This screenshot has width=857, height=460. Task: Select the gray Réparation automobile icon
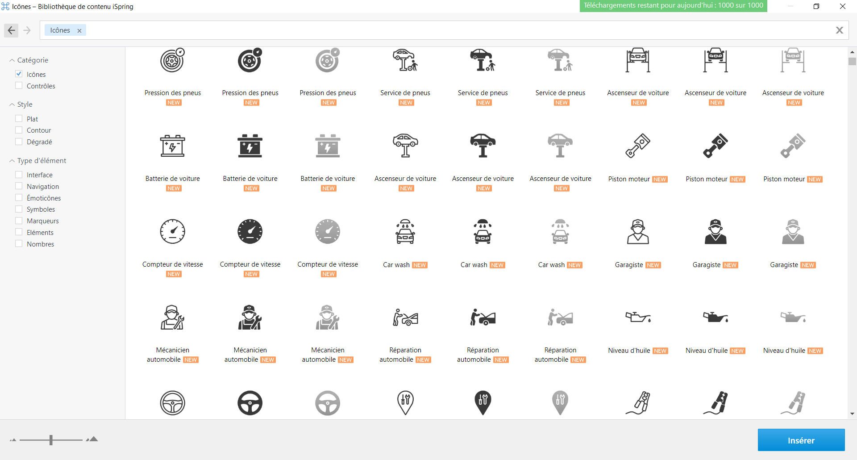[560, 318]
